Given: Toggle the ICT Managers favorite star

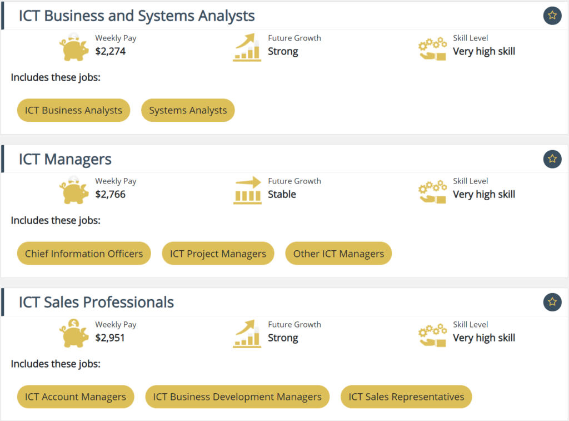Looking at the screenshot, I should [x=552, y=159].
